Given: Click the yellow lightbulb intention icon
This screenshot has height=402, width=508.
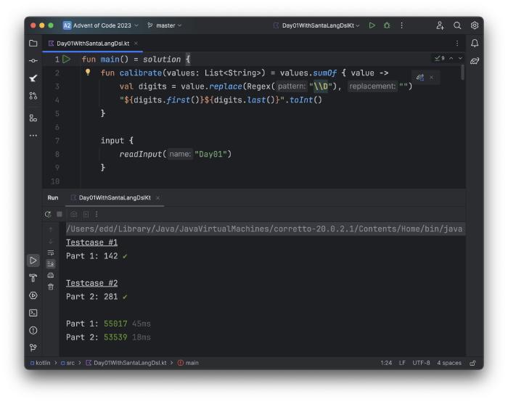Looking at the screenshot, I should point(88,73).
